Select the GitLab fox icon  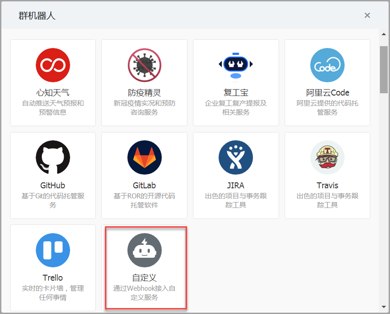click(144, 158)
